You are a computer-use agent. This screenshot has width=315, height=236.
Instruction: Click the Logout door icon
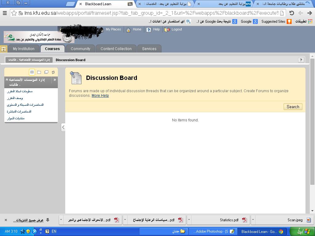pos(167,30)
